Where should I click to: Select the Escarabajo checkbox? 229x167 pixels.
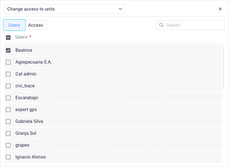(x=8, y=98)
